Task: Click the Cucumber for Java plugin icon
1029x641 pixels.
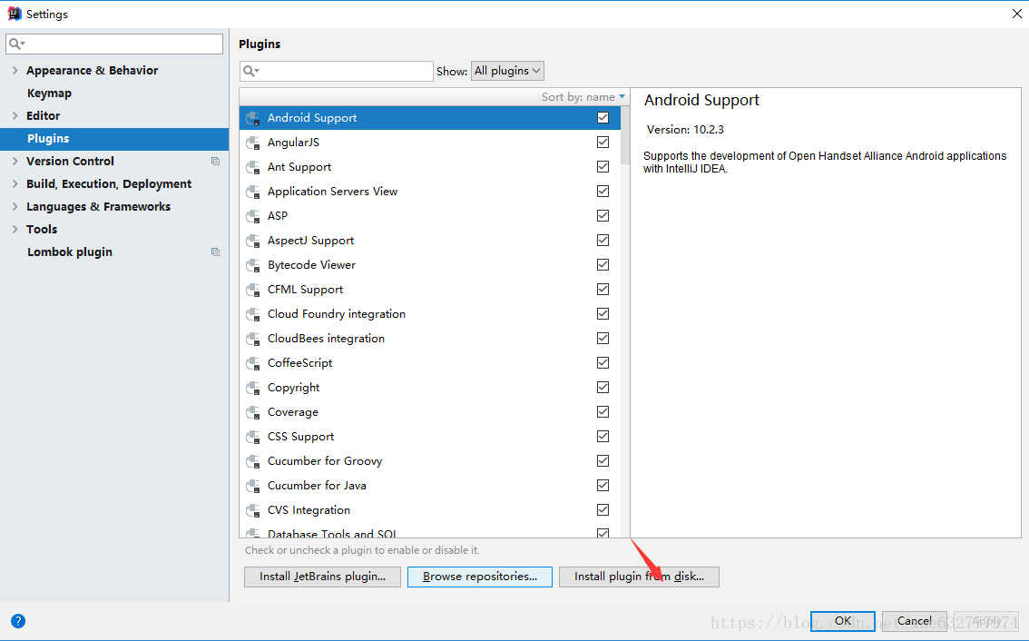Action: (x=252, y=486)
